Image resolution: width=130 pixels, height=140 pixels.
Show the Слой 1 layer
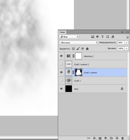(61, 80)
